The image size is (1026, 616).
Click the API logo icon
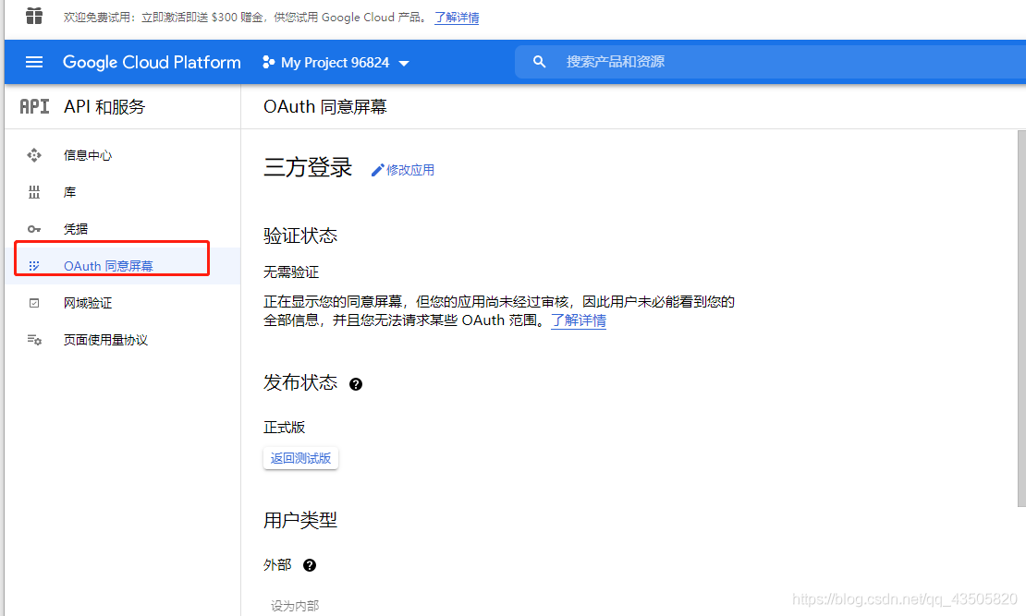(x=34, y=106)
